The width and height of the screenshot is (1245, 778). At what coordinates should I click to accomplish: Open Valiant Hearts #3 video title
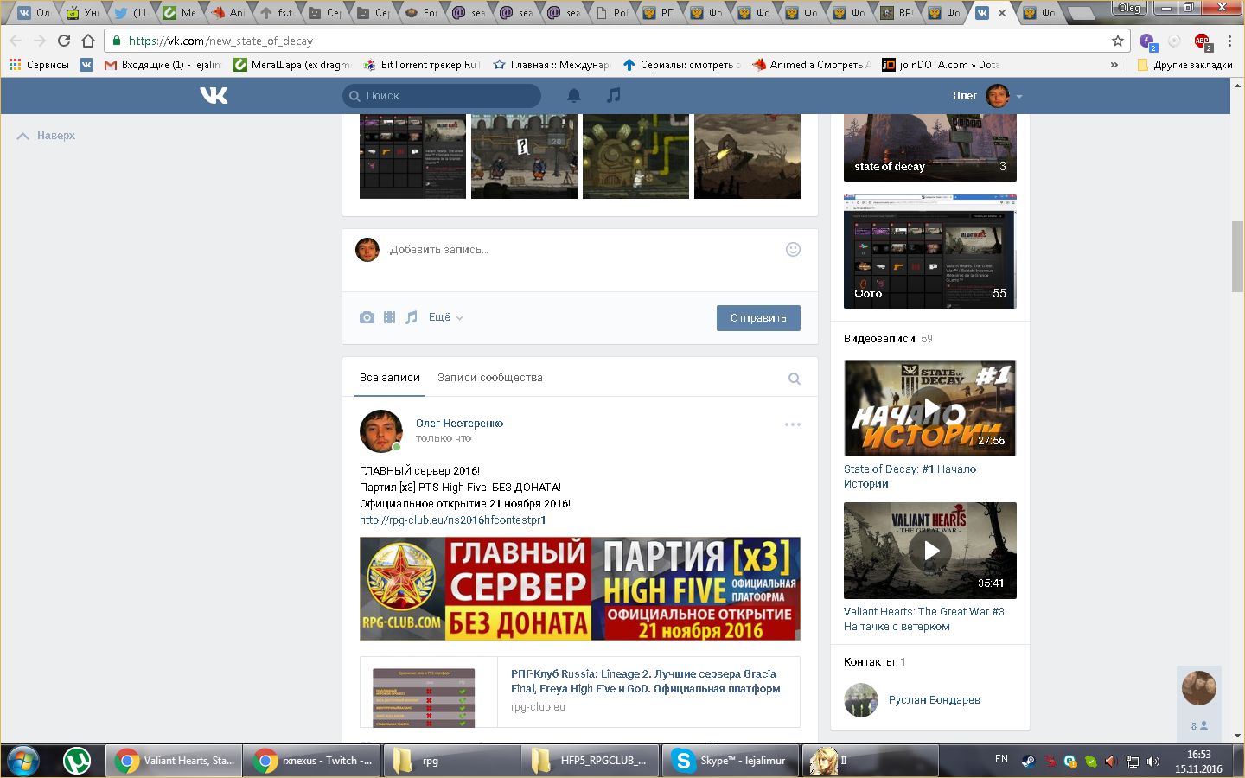pos(923,619)
